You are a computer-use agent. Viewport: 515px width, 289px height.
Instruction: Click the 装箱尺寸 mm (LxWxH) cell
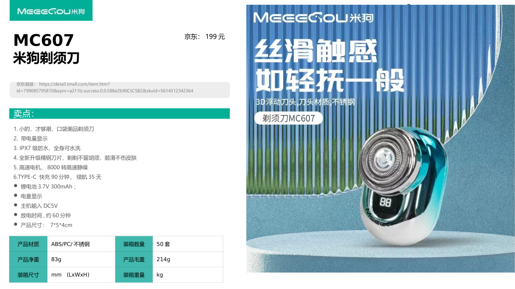click(x=82, y=275)
